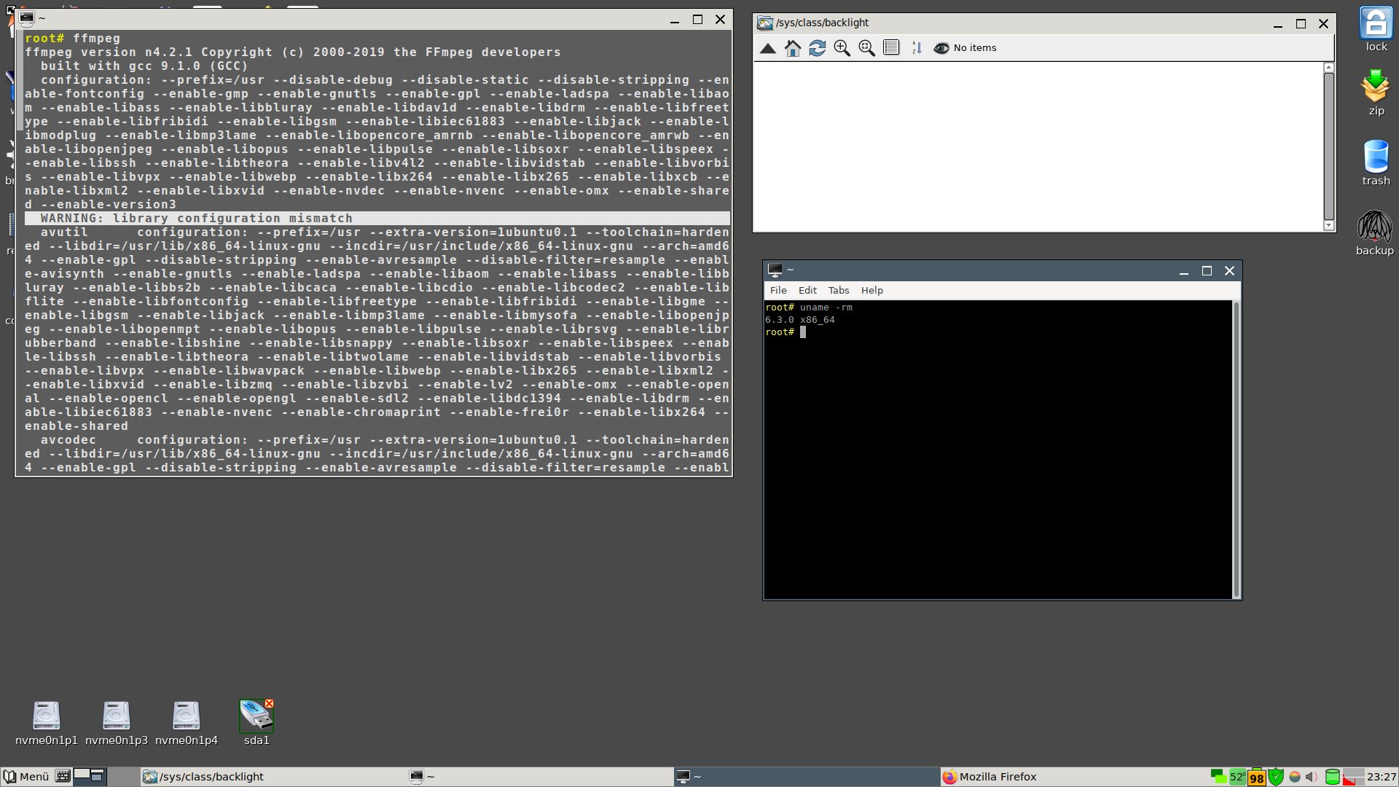Click the 'No items' status label

point(975,48)
